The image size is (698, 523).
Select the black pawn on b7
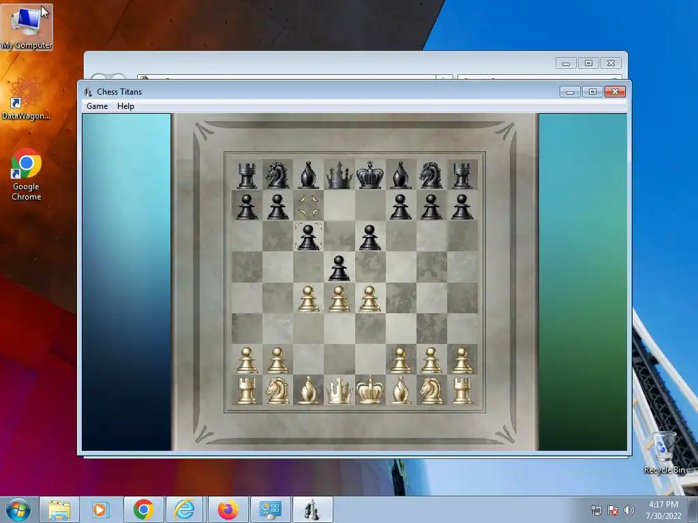(x=277, y=207)
